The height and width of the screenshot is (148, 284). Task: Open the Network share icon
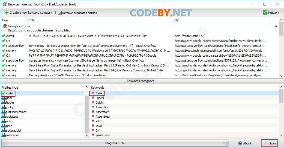[265, 13]
